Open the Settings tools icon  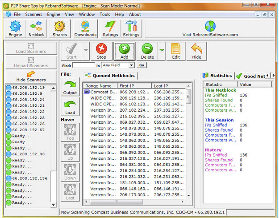131,28
